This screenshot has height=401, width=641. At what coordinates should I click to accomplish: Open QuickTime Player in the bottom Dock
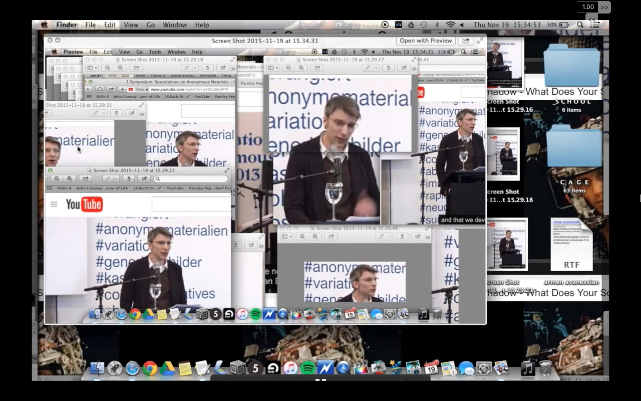[343, 368]
